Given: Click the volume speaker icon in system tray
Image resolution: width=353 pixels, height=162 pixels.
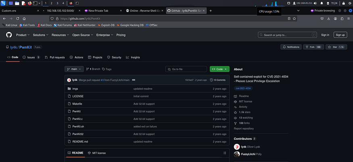Looking at the screenshot, I should pos(315,3).
